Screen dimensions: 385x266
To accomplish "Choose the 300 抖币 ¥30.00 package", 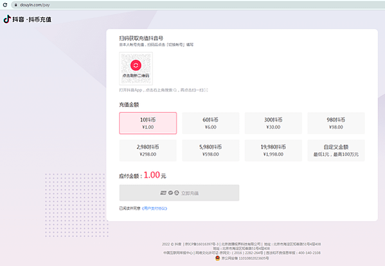I will coord(273,123).
